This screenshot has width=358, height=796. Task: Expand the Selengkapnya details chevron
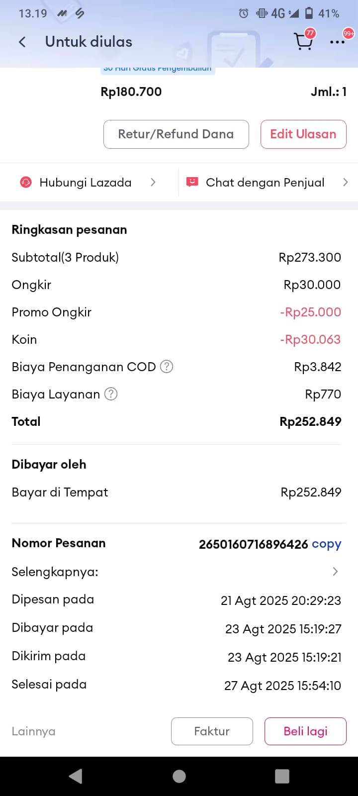point(335,572)
